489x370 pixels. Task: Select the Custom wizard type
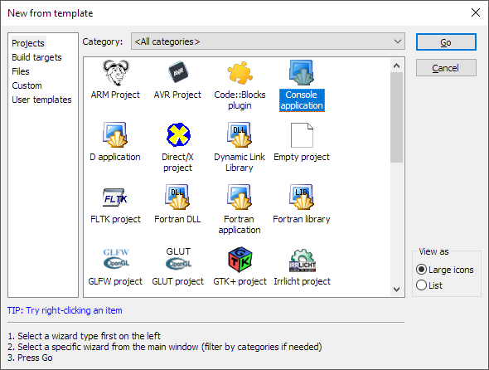click(27, 85)
